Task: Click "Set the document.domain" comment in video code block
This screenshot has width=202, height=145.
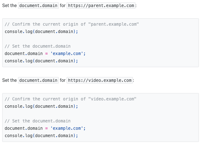Action: click(x=38, y=121)
